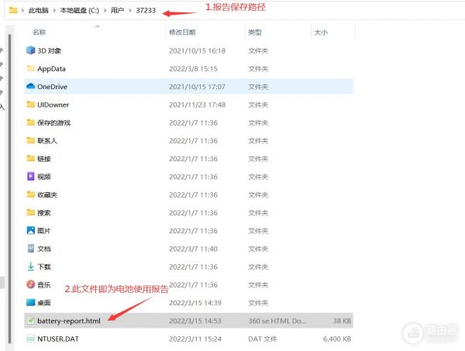The width and height of the screenshot is (465, 351).
Task: Click the DAT 文件 type cell
Action: 263,339
